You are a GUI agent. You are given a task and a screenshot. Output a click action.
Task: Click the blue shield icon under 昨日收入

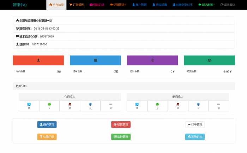coord(198,104)
